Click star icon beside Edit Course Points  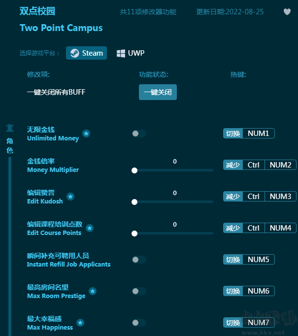pyautogui.click(x=90, y=228)
